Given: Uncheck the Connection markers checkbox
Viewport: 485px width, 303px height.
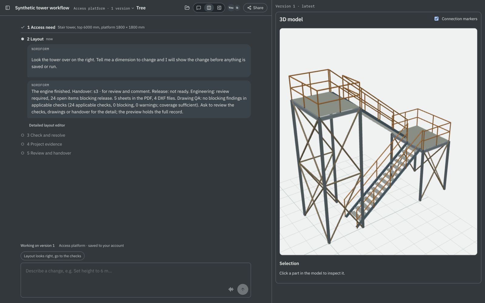Looking at the screenshot, I should coord(436,19).
